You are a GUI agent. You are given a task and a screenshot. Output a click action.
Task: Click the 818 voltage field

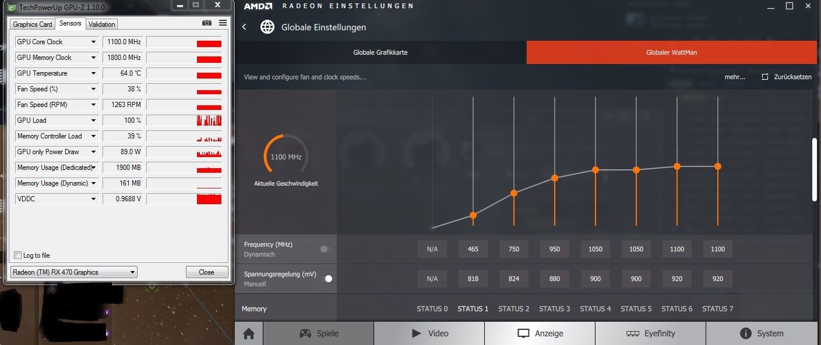coord(473,279)
